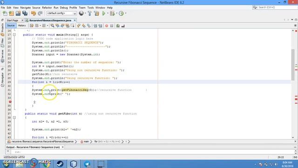
Task: Click the Clean and Build icon
Action: click(96, 14)
